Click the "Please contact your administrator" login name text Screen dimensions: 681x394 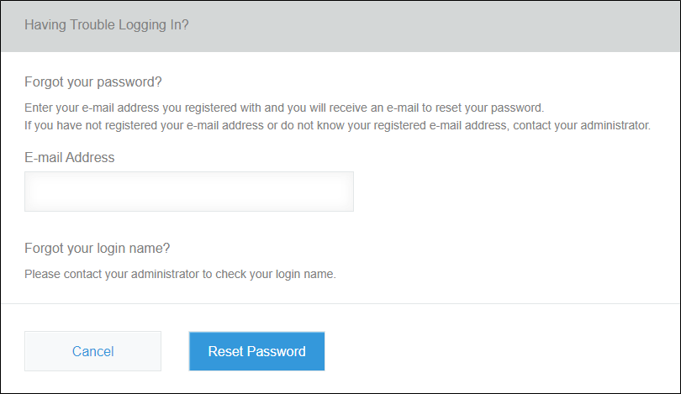[180, 274]
